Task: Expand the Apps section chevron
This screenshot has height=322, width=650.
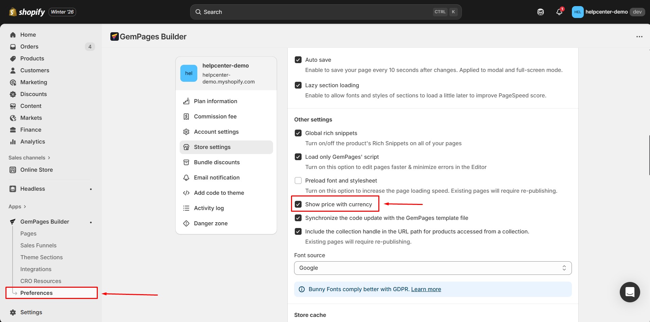Action: point(25,207)
